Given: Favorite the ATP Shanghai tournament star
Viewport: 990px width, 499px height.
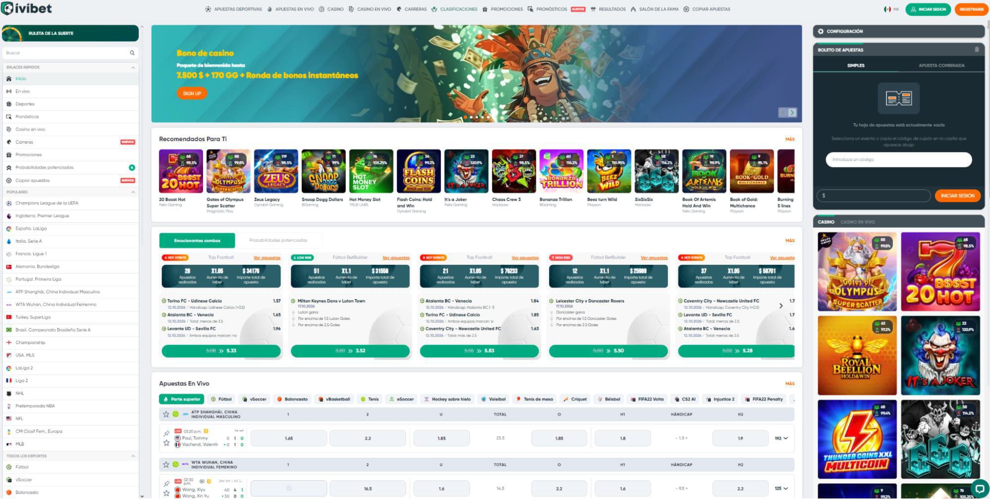Looking at the screenshot, I should coord(166,414).
